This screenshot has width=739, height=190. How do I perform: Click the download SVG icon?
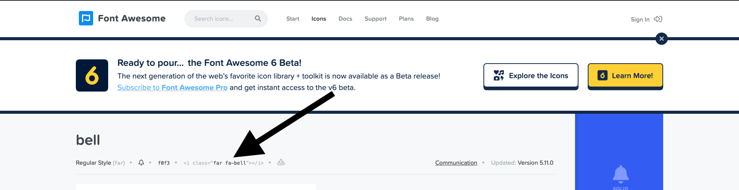tap(281, 162)
